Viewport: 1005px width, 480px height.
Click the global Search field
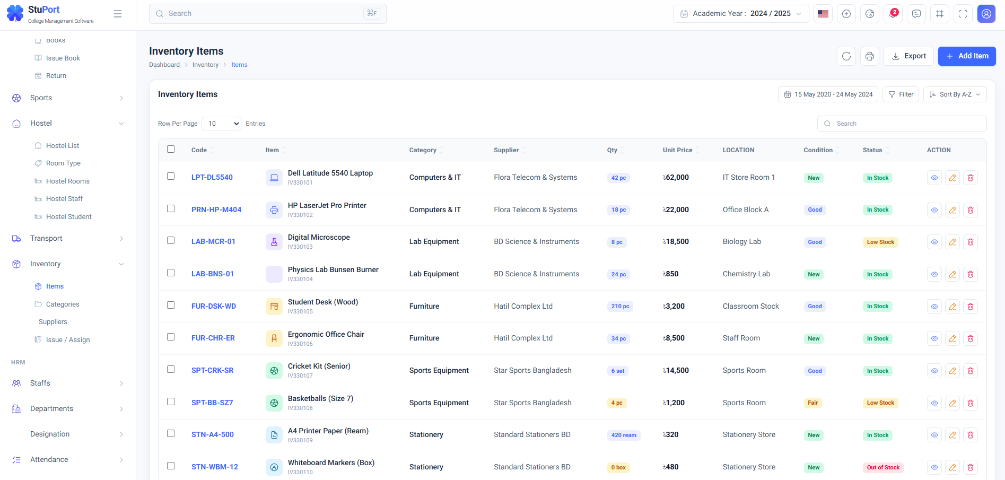tap(268, 14)
